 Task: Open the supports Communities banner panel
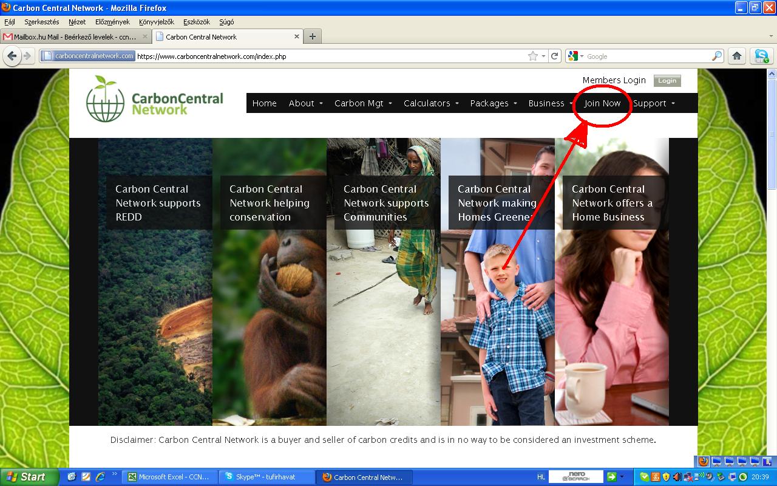[x=384, y=282]
